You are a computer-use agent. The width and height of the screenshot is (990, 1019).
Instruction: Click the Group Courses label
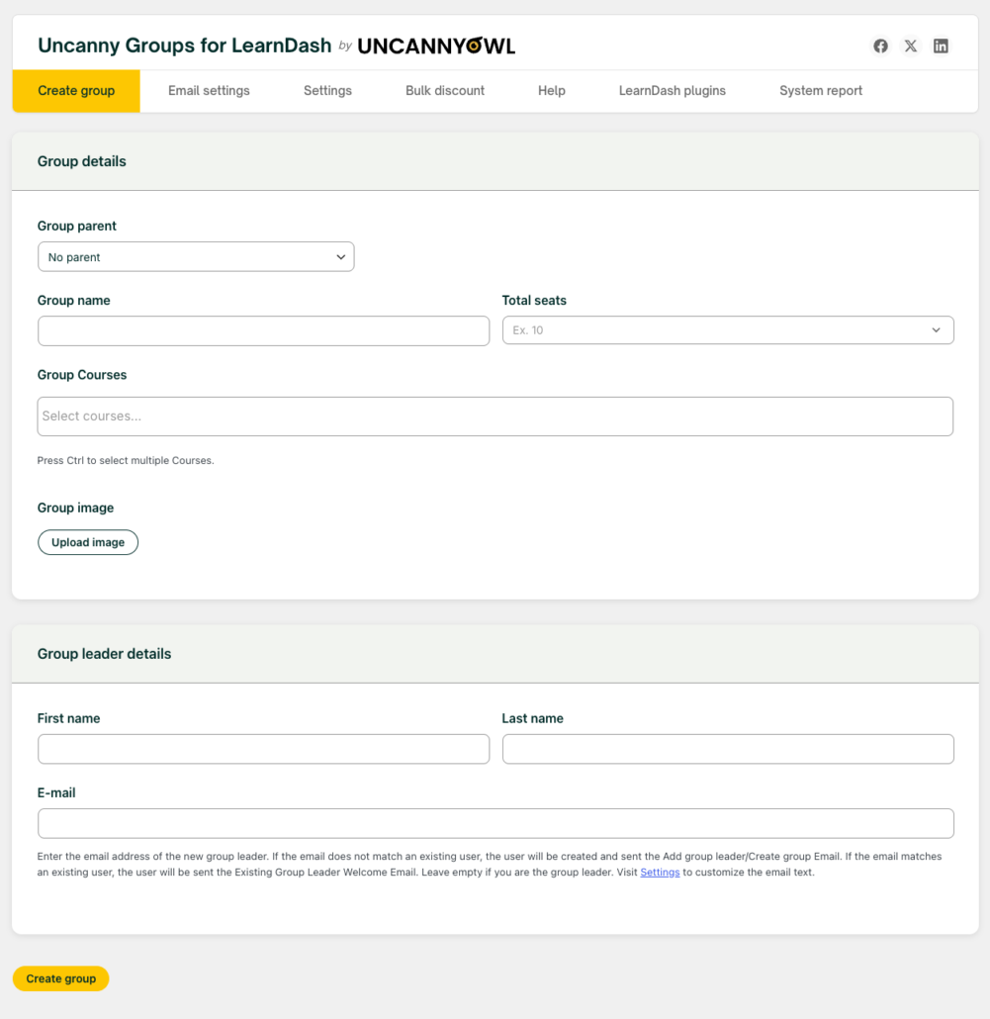tap(82, 375)
